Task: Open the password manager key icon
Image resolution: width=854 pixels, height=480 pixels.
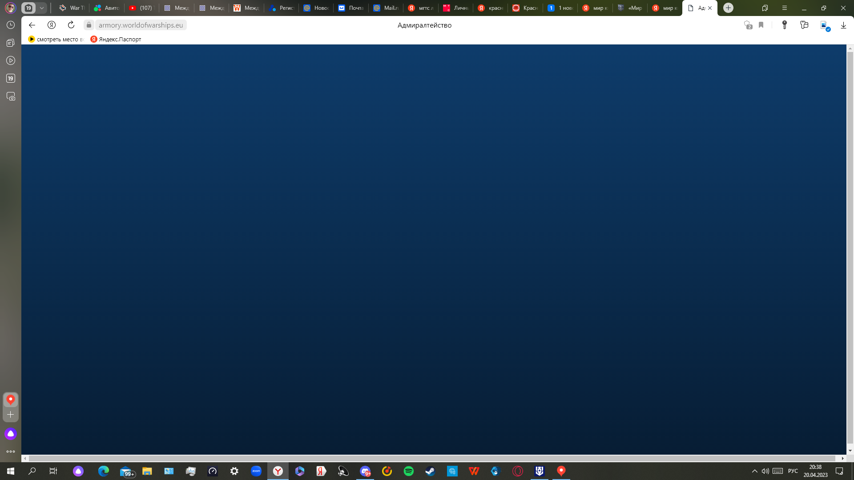Action: click(785, 25)
